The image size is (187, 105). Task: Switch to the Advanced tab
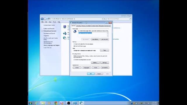point(108,26)
